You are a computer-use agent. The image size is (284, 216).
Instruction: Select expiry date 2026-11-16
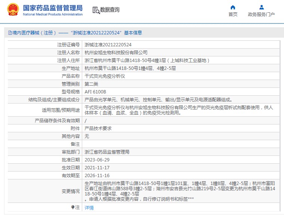97,175
